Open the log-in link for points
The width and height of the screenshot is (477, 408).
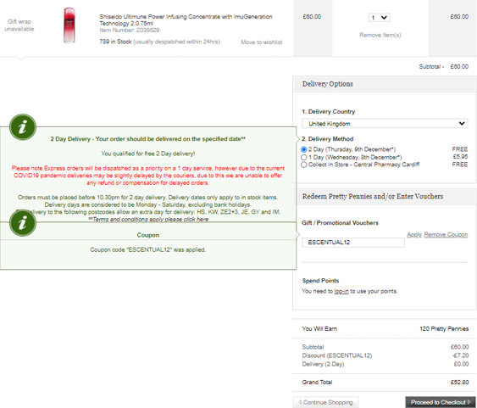341,292
